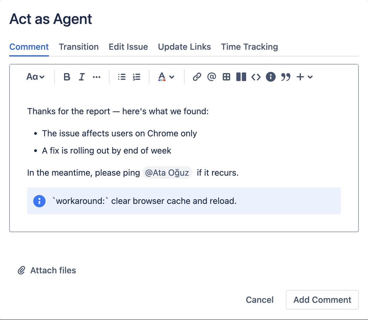Insert a numbered list
The width and height of the screenshot is (368, 320).
[x=137, y=77]
